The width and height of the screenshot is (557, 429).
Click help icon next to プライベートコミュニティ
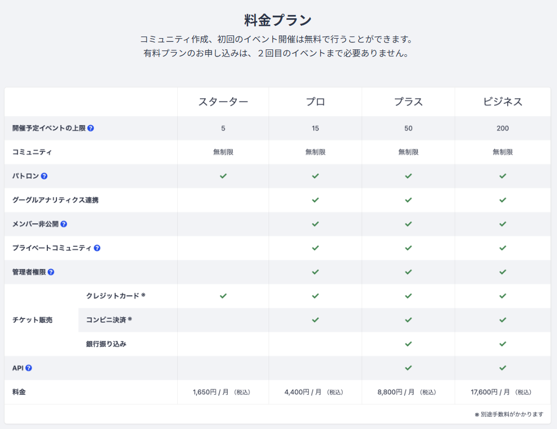[x=97, y=248]
